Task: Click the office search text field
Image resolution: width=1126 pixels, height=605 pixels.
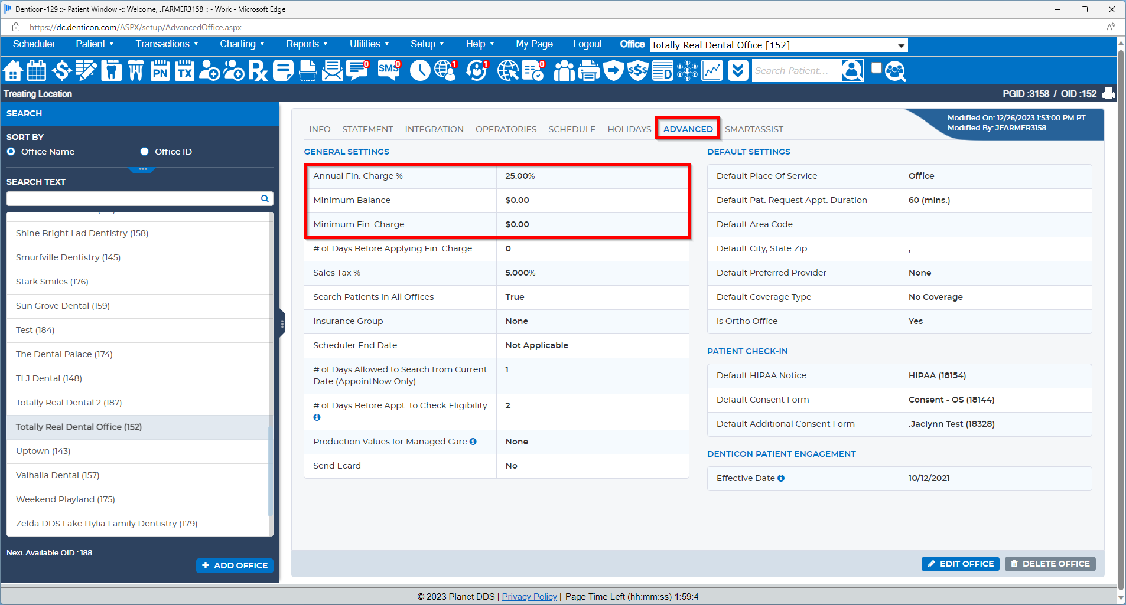Action: point(133,198)
